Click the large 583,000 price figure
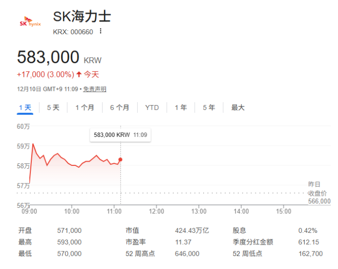Viewport: 338px width, 269px height. coord(48,58)
